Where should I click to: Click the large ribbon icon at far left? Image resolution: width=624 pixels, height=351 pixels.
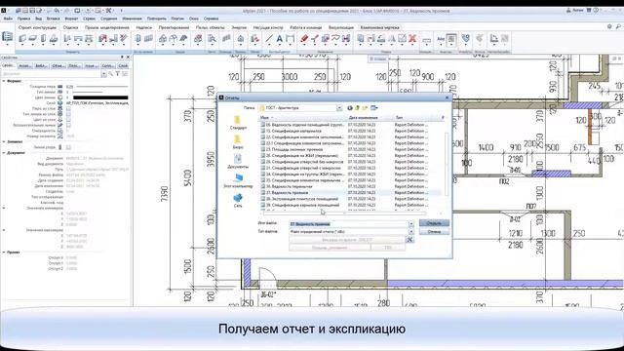(x=8, y=37)
